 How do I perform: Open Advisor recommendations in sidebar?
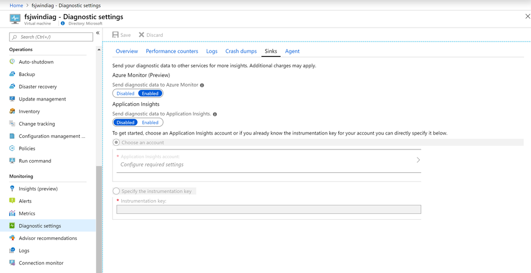tap(48, 238)
